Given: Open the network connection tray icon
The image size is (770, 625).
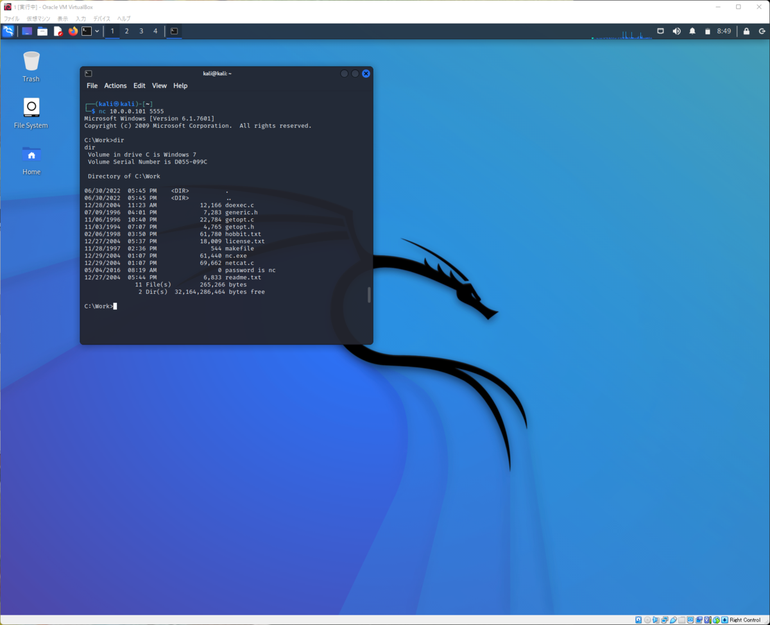Looking at the screenshot, I should [661, 31].
